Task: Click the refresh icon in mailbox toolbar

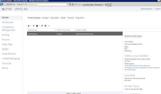Action: coord(45,26)
